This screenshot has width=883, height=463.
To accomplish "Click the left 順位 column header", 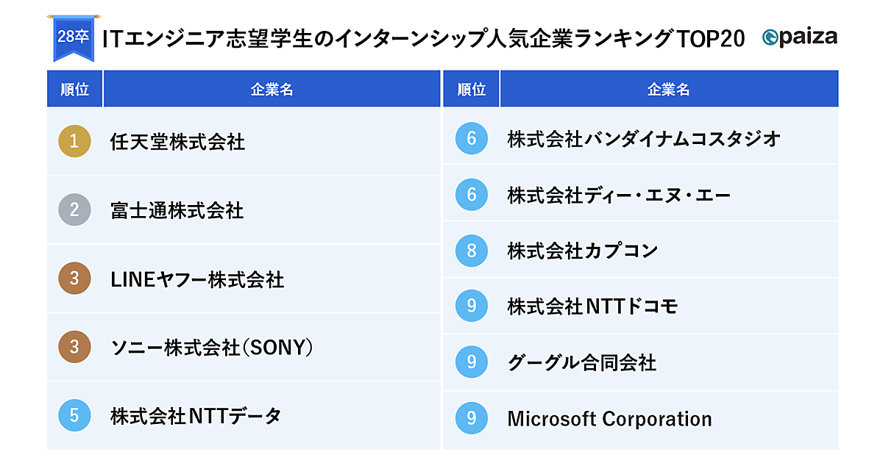I will click(x=74, y=90).
